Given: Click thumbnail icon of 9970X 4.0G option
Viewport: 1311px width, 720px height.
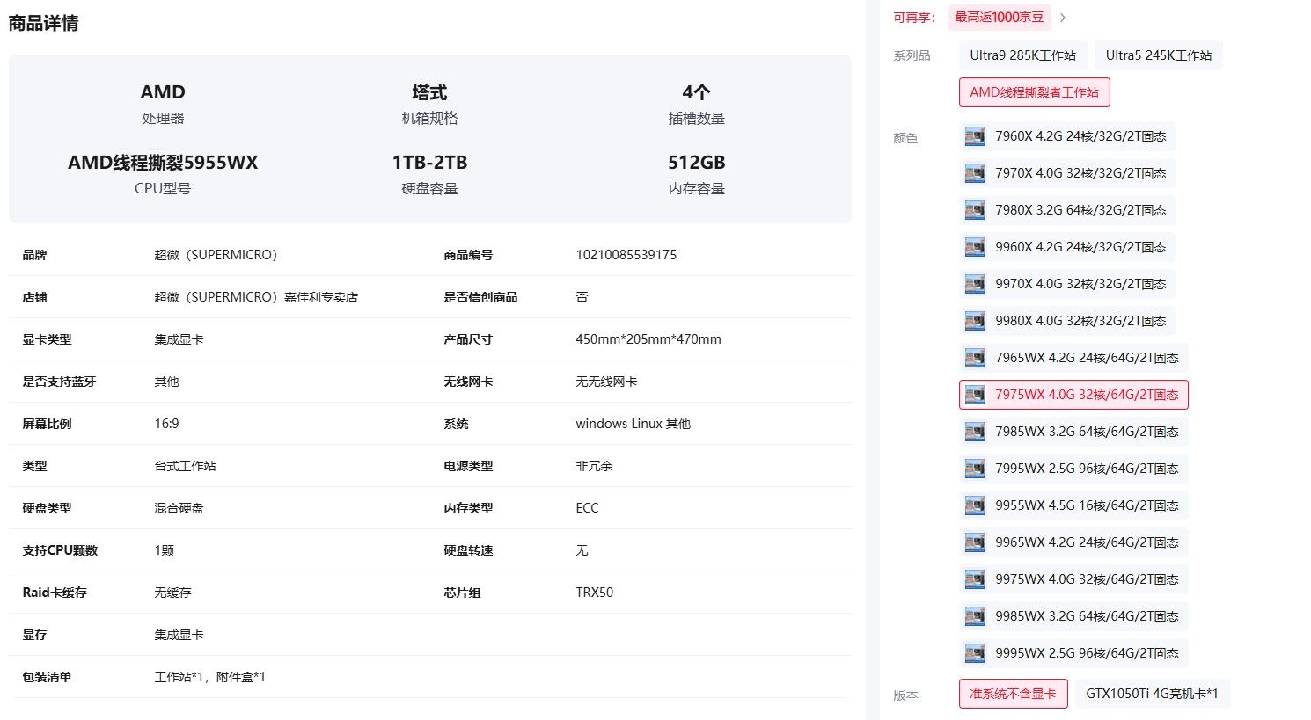Looking at the screenshot, I should coord(974,284).
